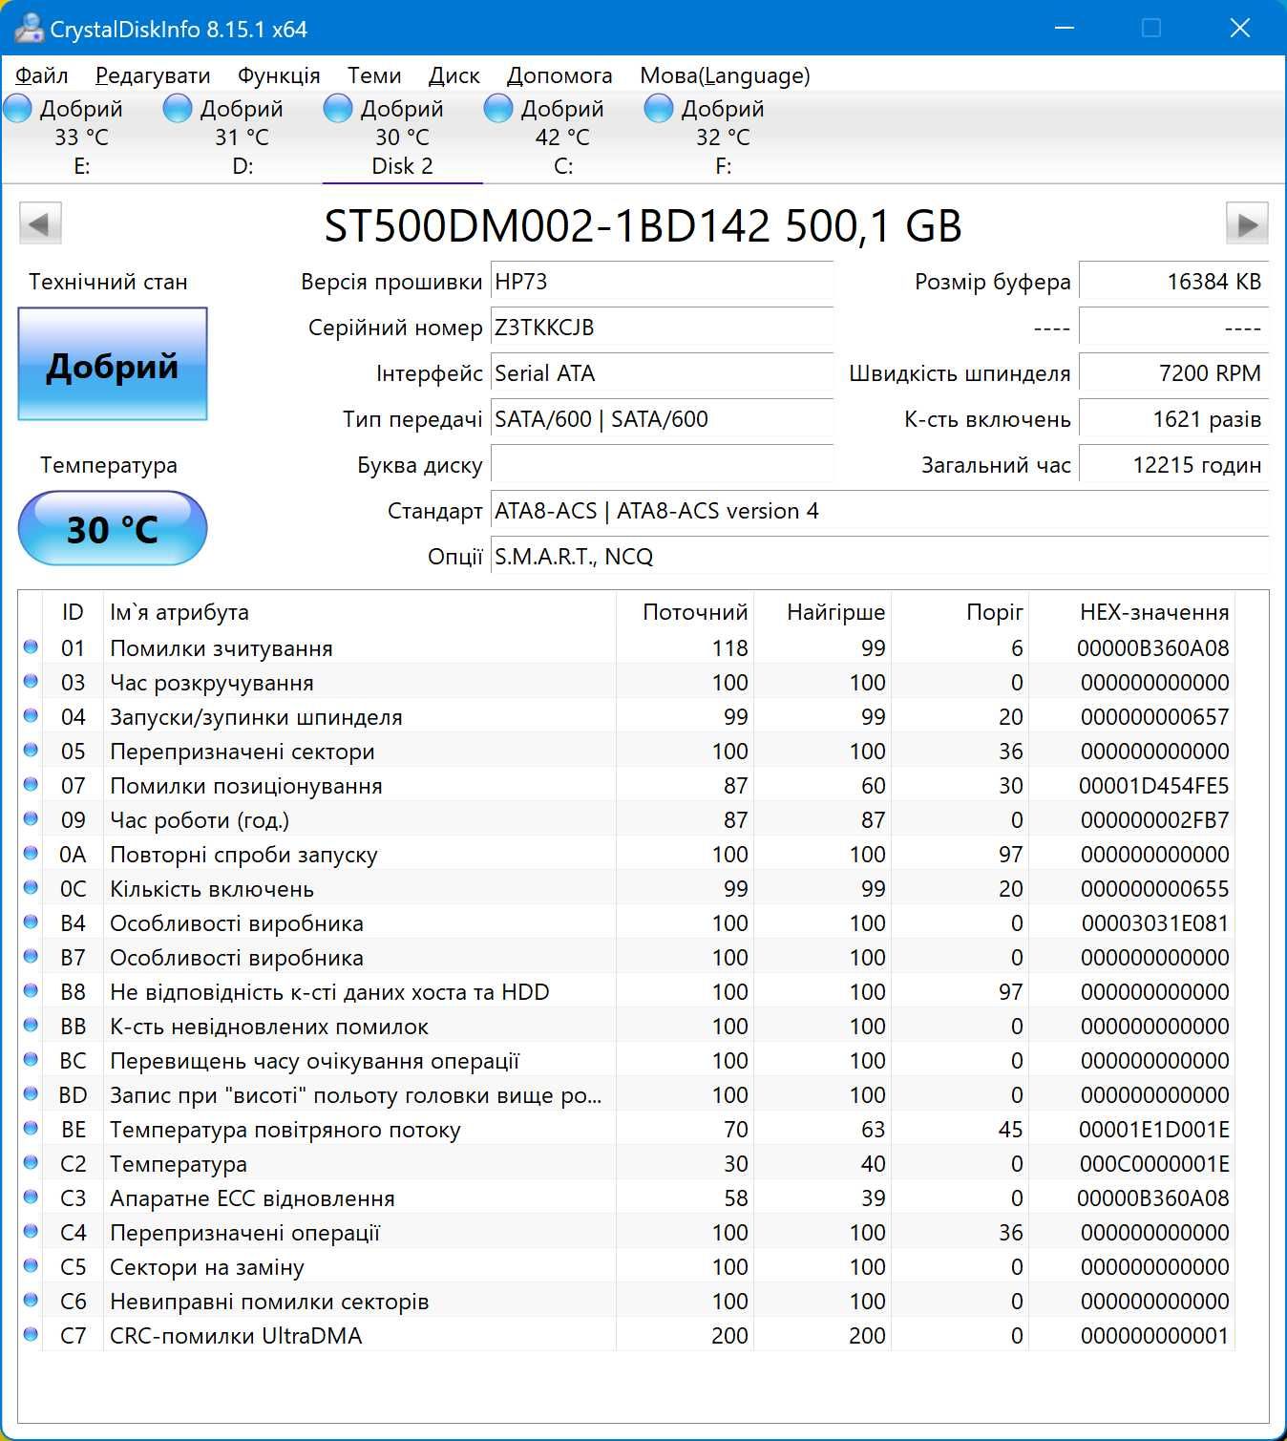Select Disk 2 health orb
1287x1441 pixels.
click(x=338, y=108)
